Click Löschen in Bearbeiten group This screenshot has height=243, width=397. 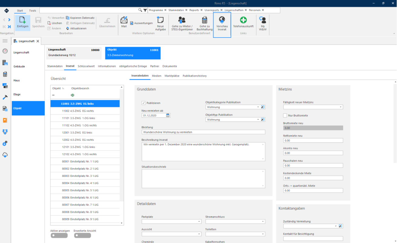coord(55,23)
